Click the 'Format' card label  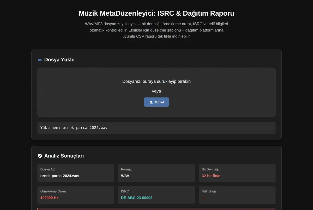[126, 169]
